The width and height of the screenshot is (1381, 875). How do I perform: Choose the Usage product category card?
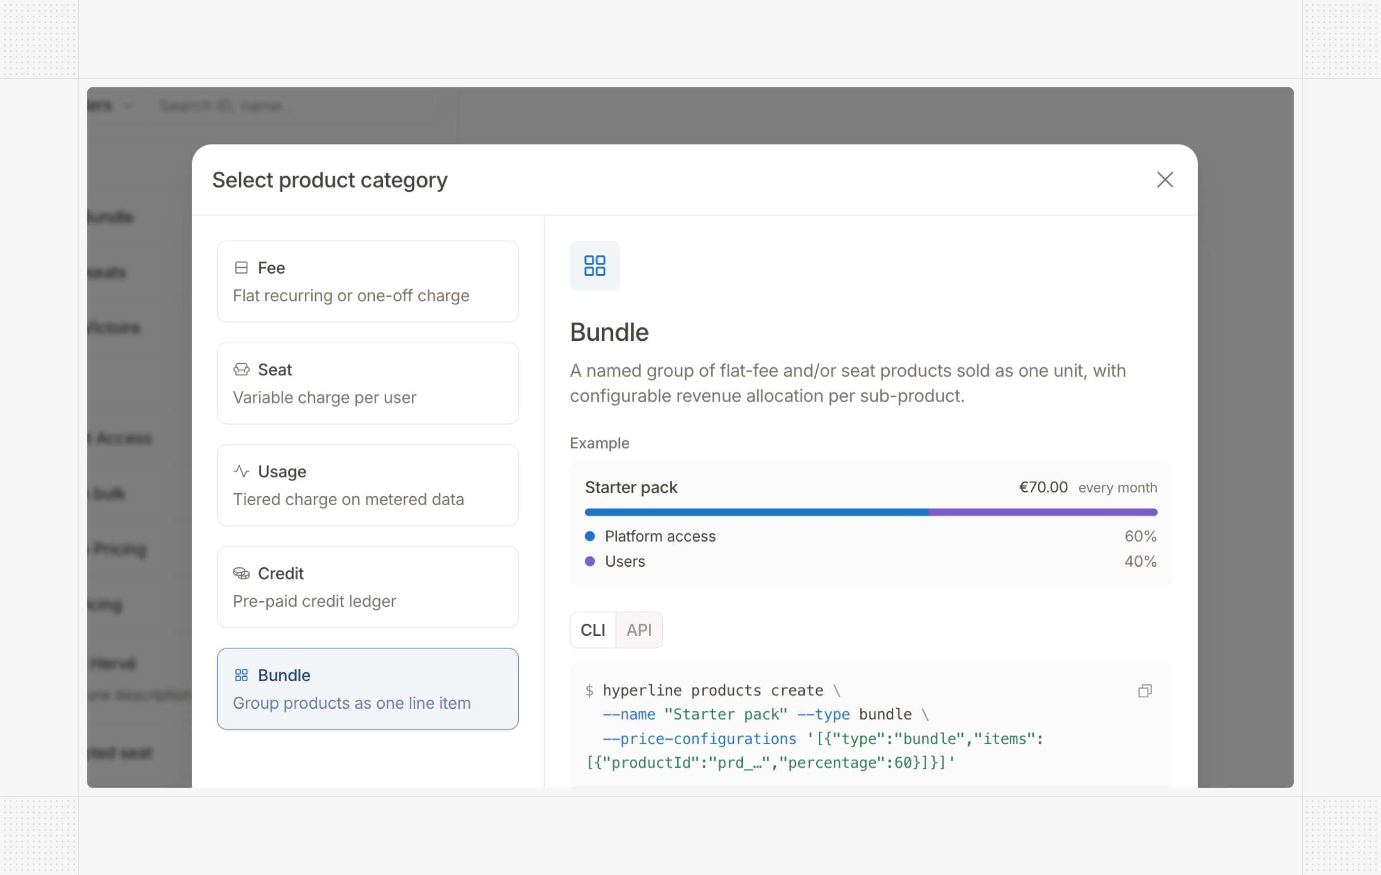click(x=367, y=485)
